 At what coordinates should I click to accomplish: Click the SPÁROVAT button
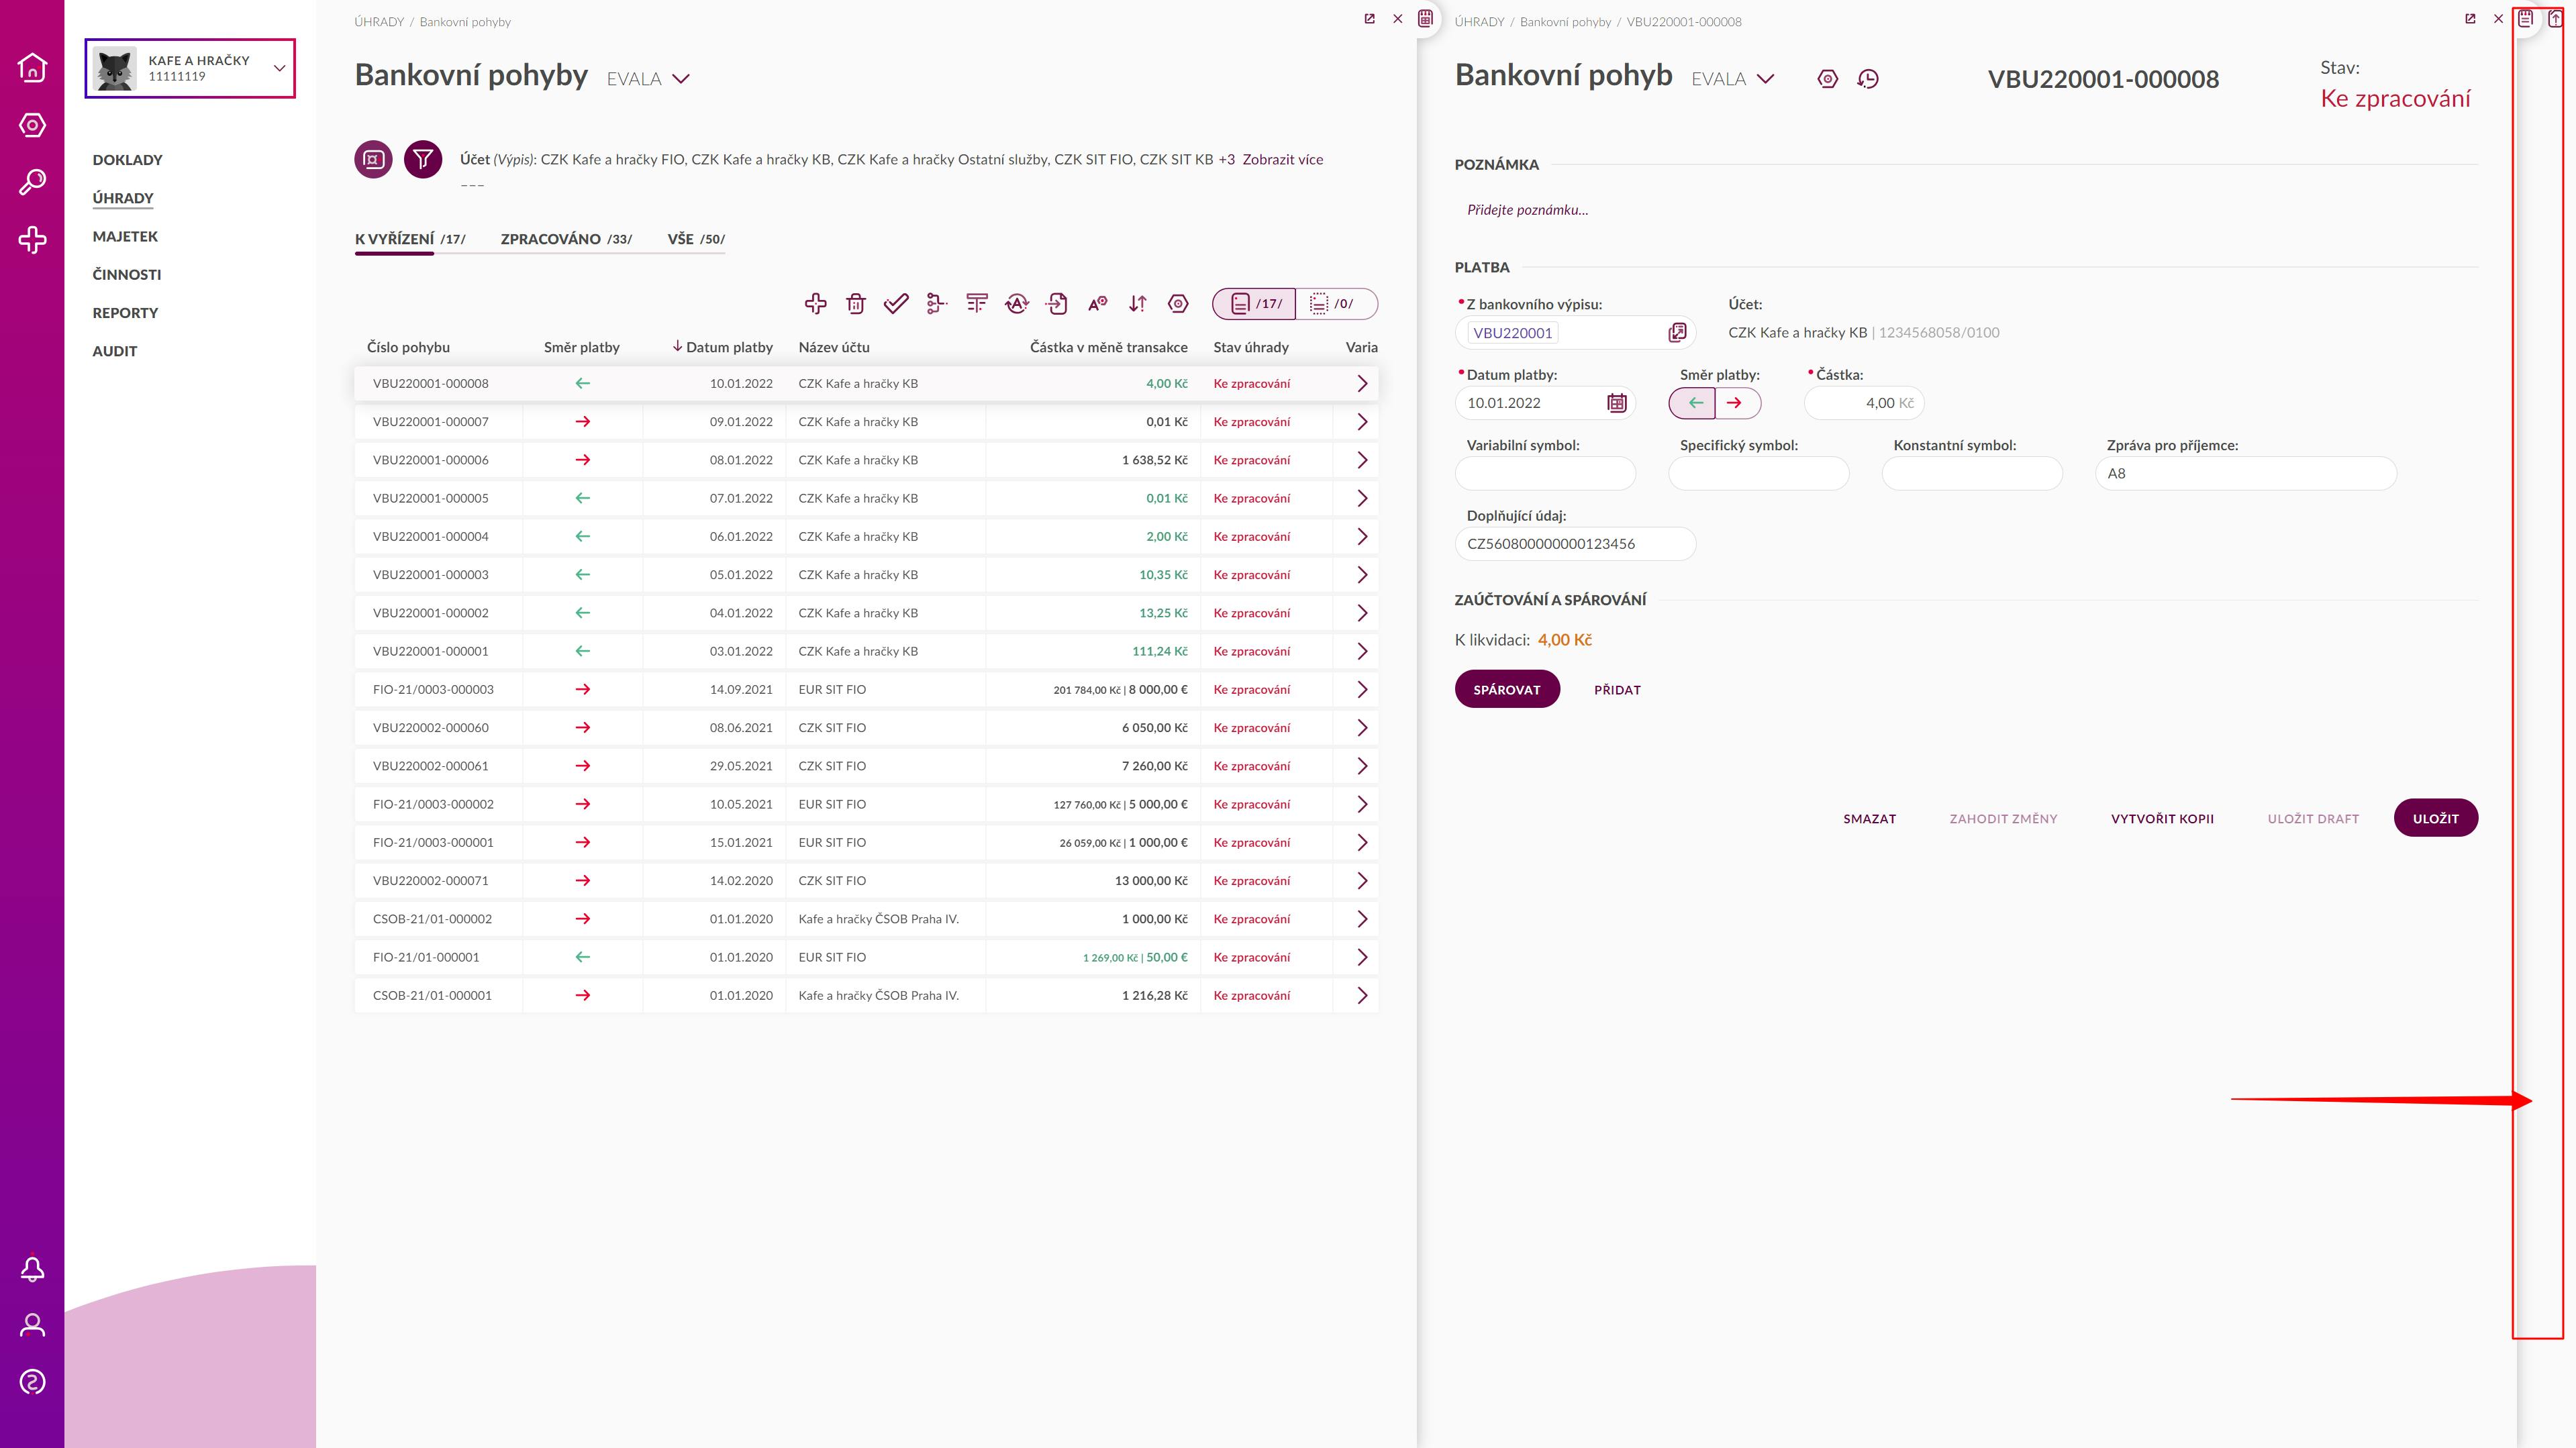coord(1507,689)
